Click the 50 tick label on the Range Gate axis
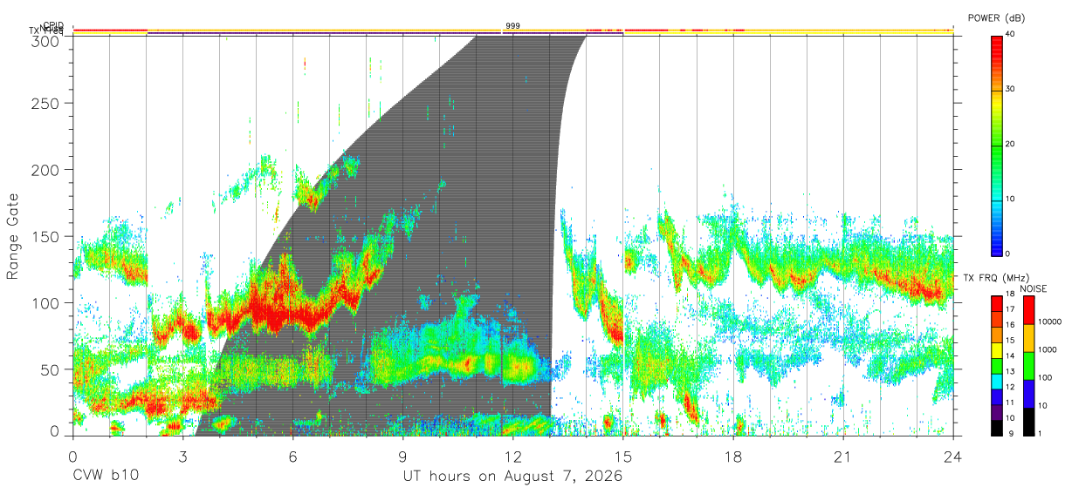The width and height of the screenshot is (1072, 494). (x=50, y=369)
